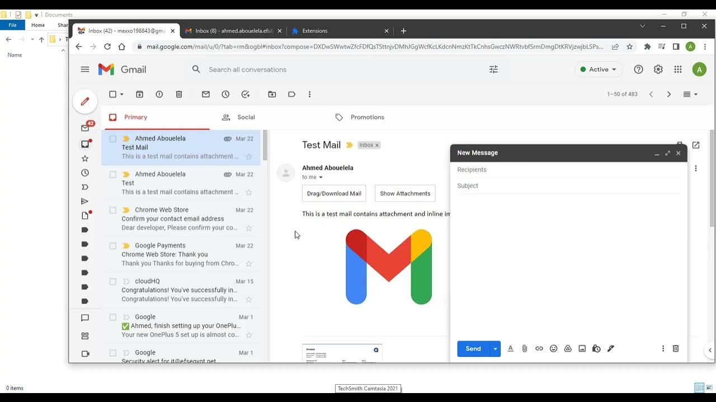
Task: Click the Snooze clock toolbar icon
Action: click(225, 94)
